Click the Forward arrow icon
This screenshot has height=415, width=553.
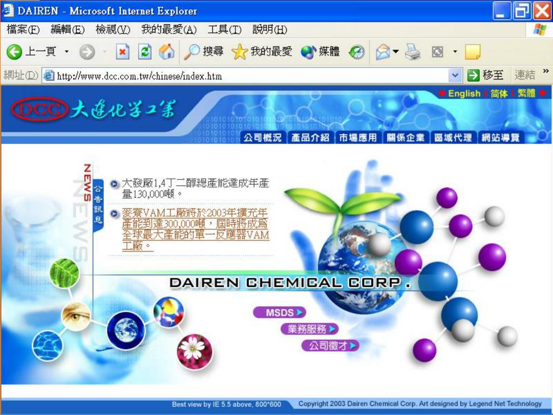pyautogui.click(x=87, y=52)
